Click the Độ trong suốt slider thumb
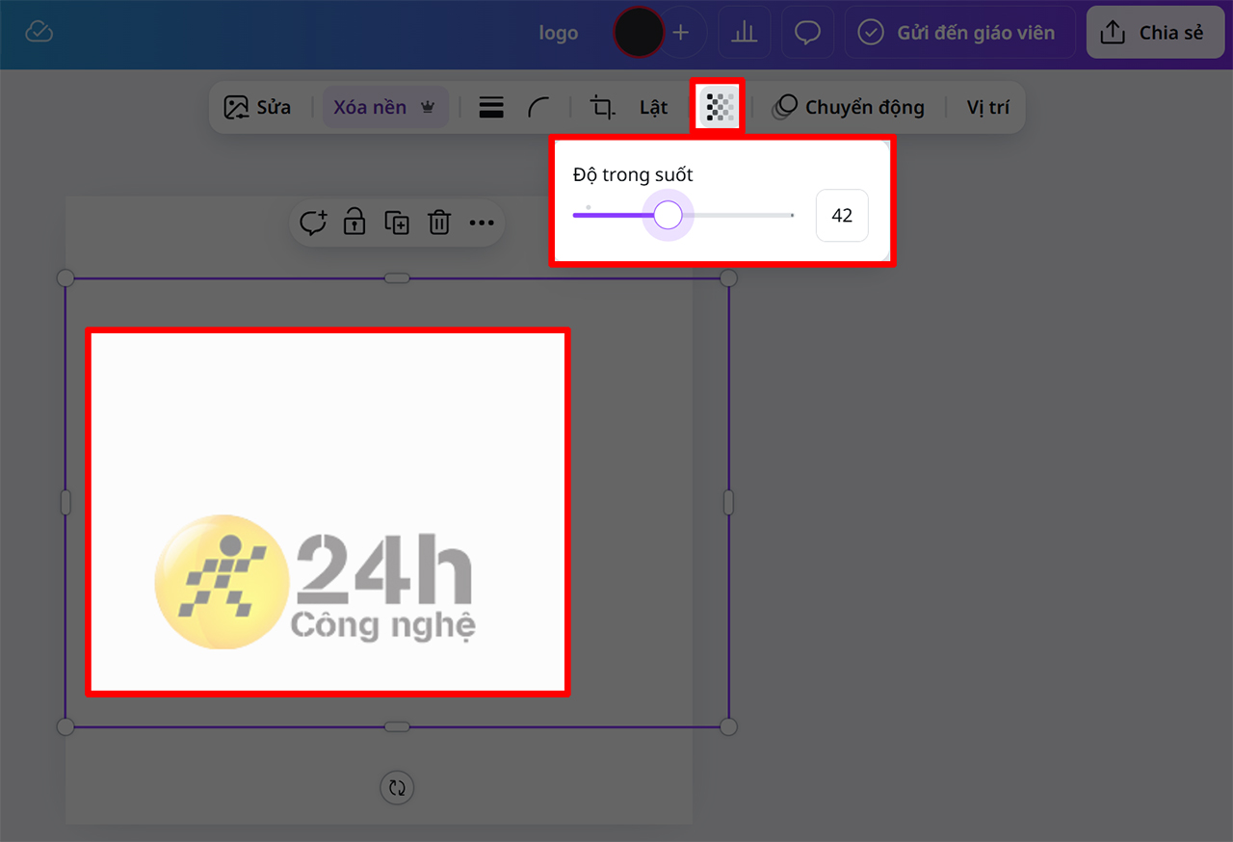Screen dimensions: 1233x842 (x=668, y=215)
